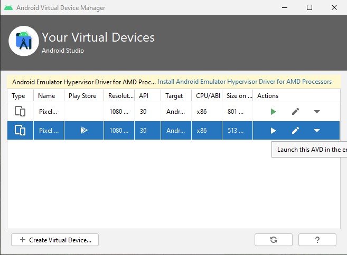
Task: Select the '513 ...' size cell
Action: click(238, 131)
